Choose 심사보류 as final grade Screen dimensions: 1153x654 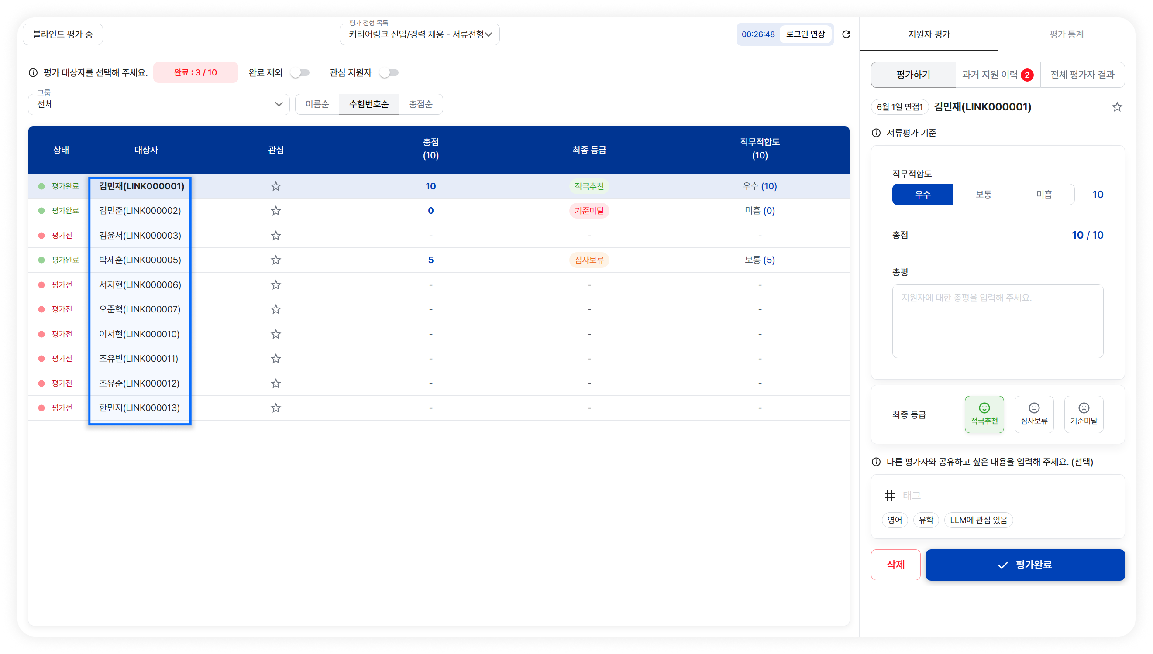(x=1034, y=414)
